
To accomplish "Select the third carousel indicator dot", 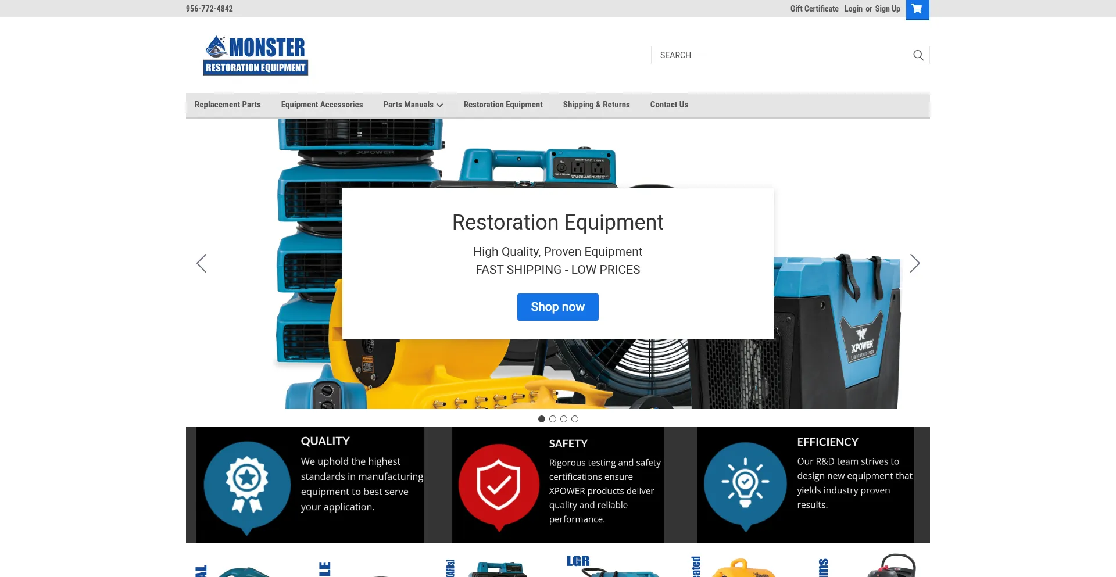I will (x=563, y=418).
